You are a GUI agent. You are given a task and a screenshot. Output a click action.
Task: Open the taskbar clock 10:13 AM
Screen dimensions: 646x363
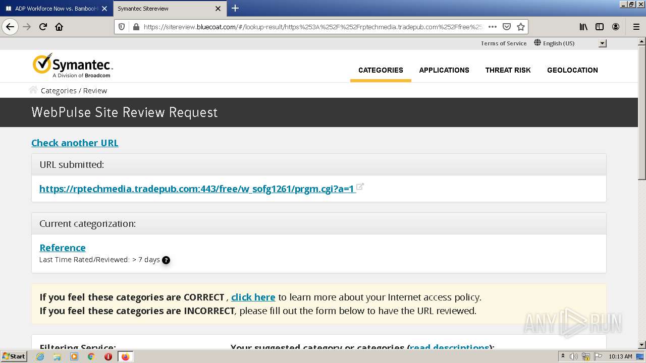point(620,356)
